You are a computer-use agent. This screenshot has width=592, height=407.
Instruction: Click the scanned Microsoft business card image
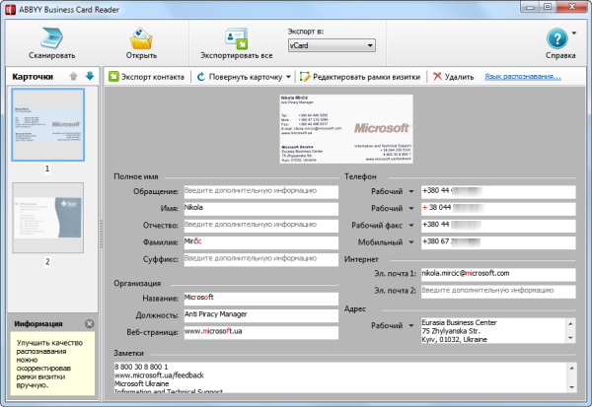click(346, 129)
